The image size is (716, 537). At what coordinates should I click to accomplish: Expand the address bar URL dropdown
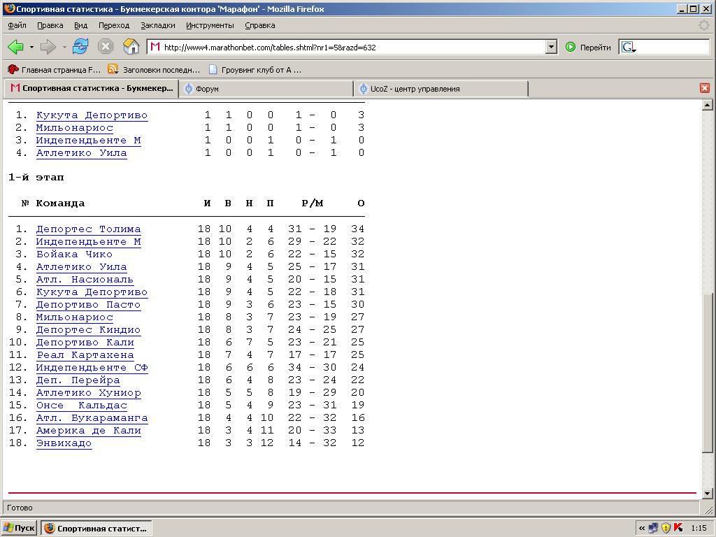[551, 47]
